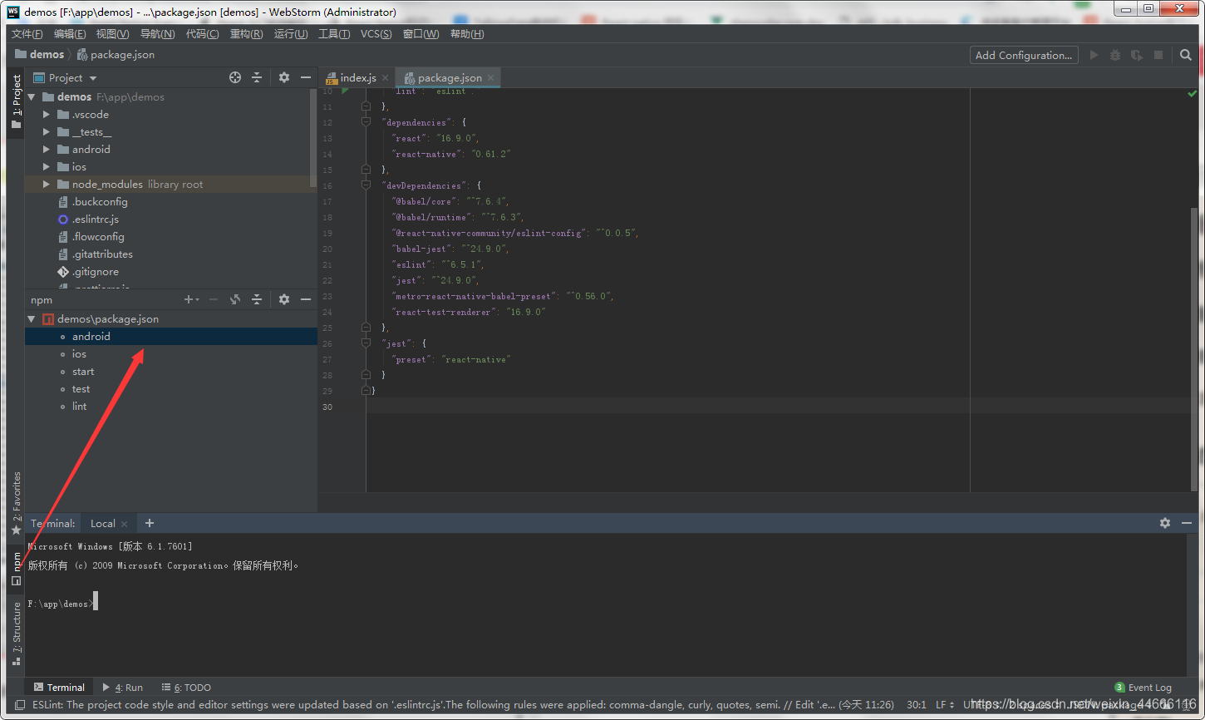Toggle the 4: Run tool window button

pyautogui.click(x=122, y=688)
